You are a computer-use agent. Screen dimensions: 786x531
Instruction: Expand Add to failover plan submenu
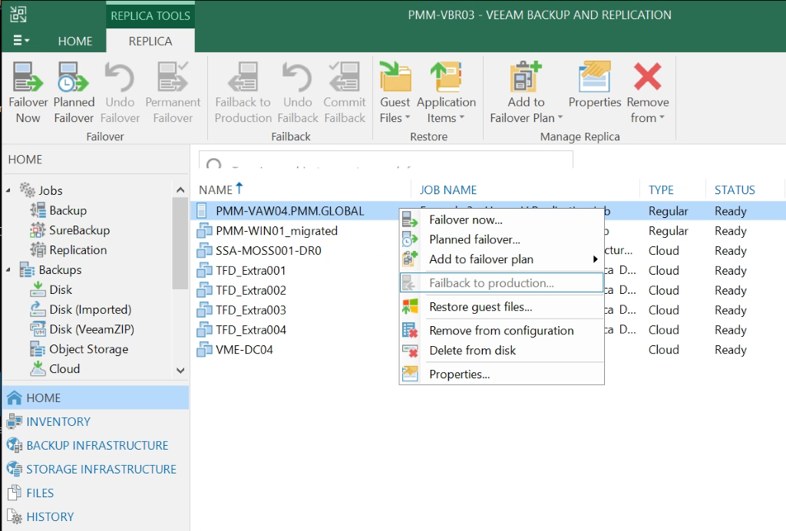point(501,259)
